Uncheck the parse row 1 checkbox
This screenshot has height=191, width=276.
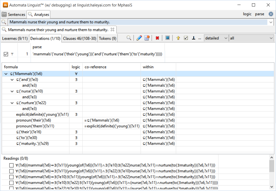pyautogui.click(x=6, y=54)
